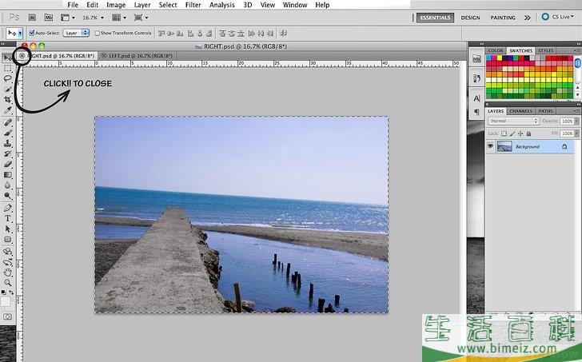Select the Lasso tool
Screen dimensions: 582x362
[8, 78]
